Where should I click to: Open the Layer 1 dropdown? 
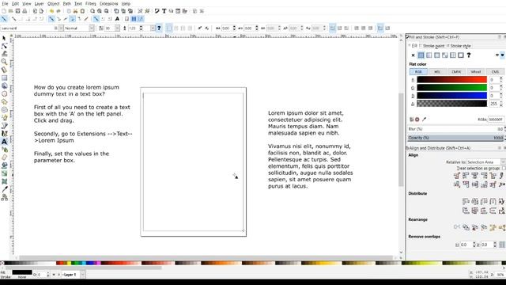tap(82, 275)
